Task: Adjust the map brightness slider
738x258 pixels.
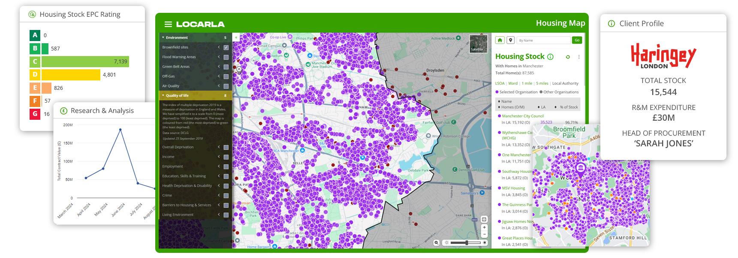Action: pos(466,243)
